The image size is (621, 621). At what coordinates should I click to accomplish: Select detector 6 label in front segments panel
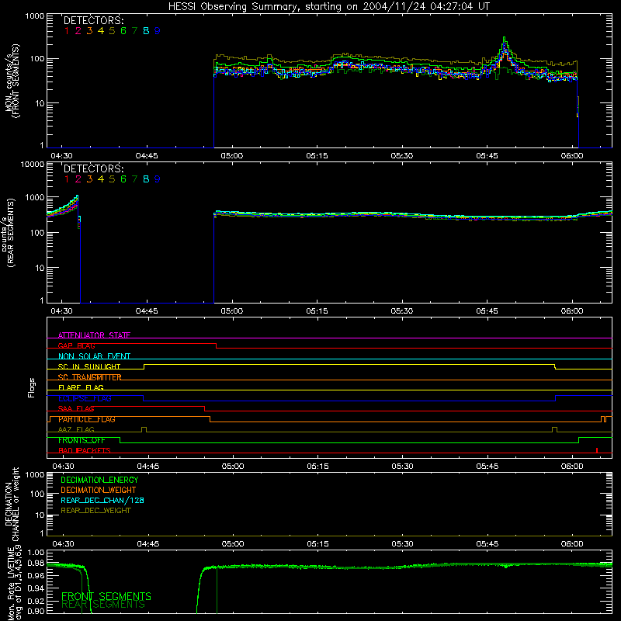[x=123, y=31]
